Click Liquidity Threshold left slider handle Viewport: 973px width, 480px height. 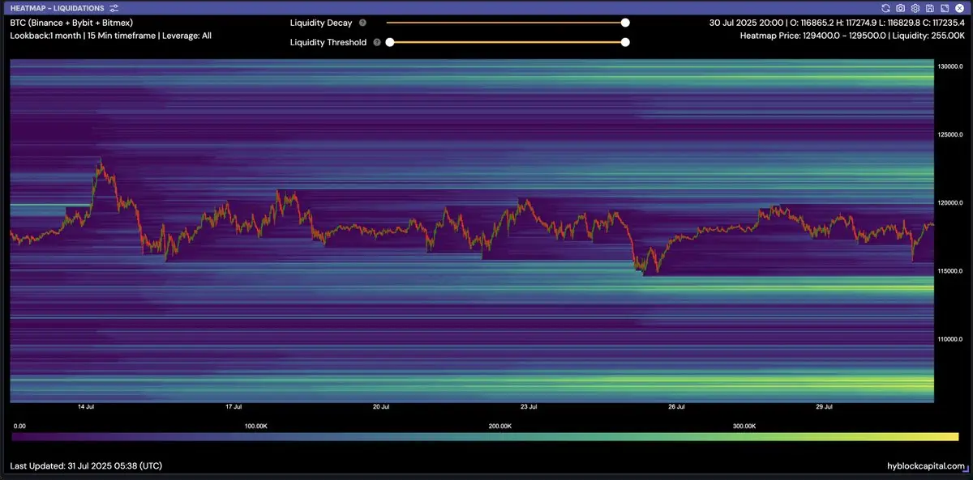(390, 42)
